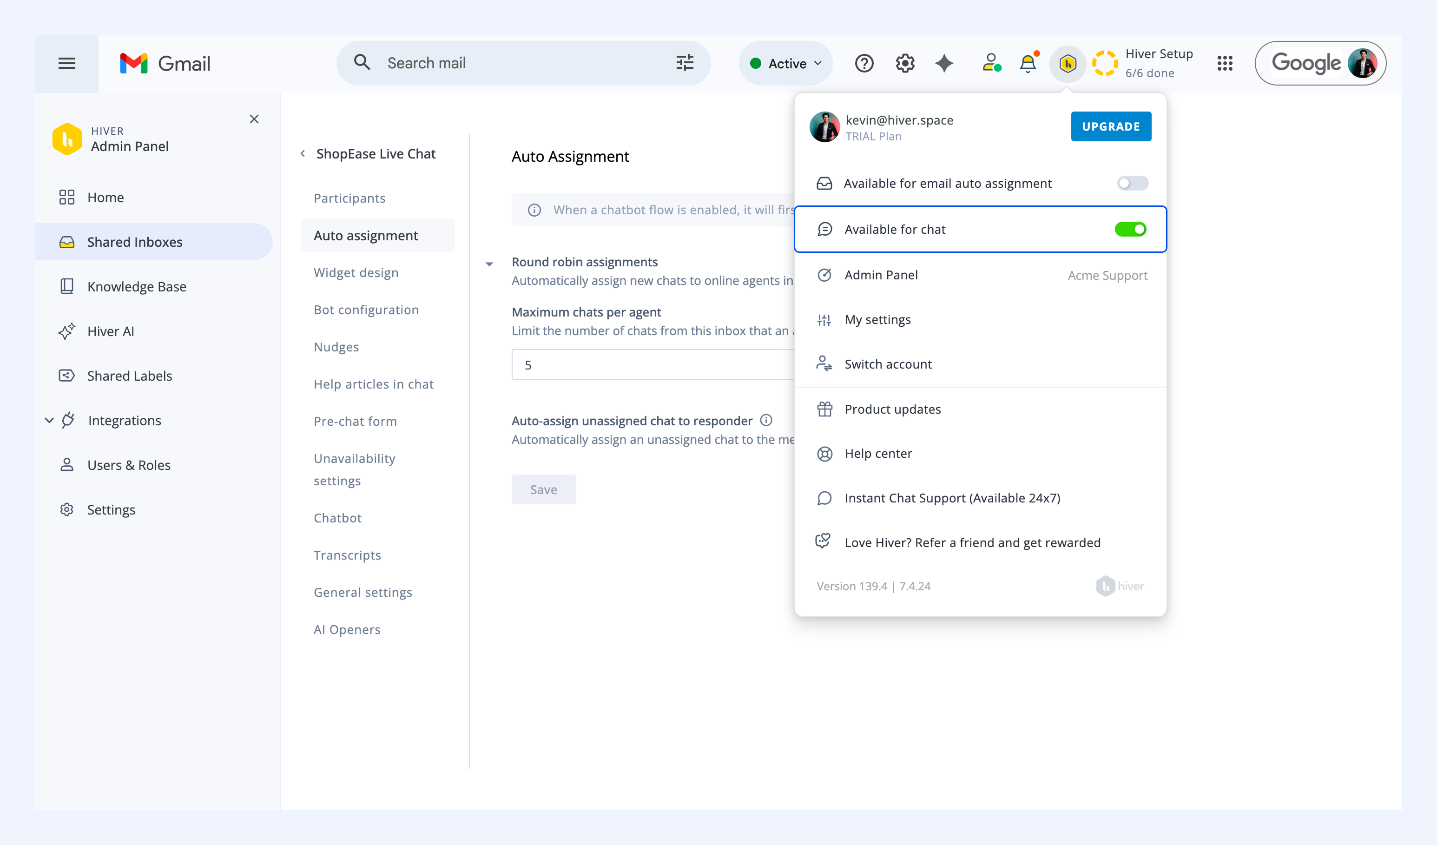Click the Hiver AI sparkle icon
Viewport: 1437px width, 845px height.
click(x=67, y=331)
